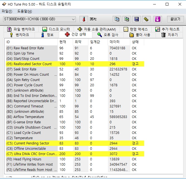Open the options gear icon
Viewport: 186px width, 179px height.
[x=146, y=19]
